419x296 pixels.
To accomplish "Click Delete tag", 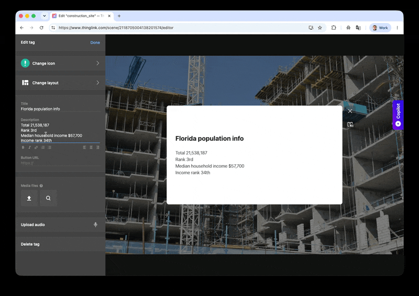I will point(60,244).
